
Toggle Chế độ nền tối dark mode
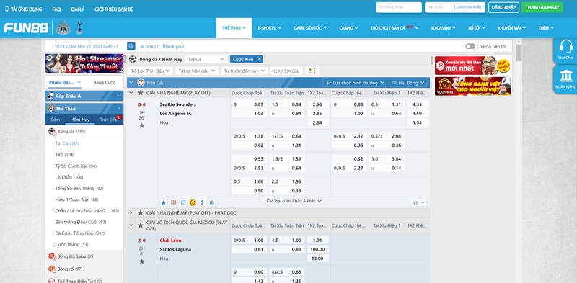(470, 46)
